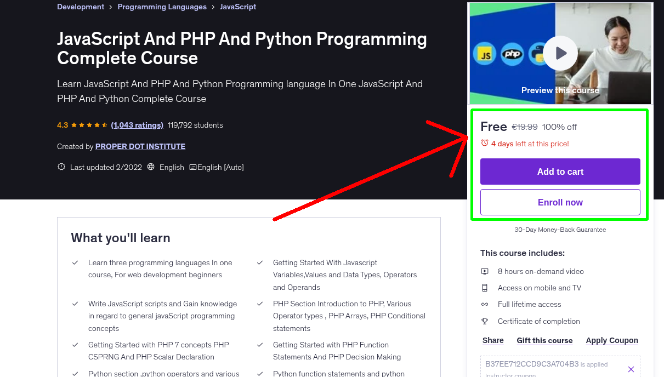View the 1,043 ratings
664x377 pixels.
pyautogui.click(x=137, y=125)
